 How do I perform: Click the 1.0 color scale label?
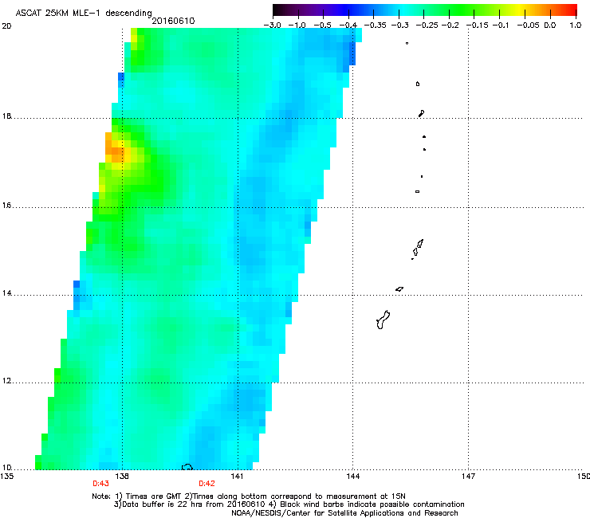[x=576, y=26]
